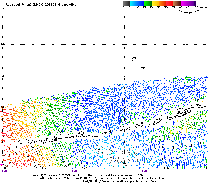The image size is (208, 183).
Task: Click the '-168' longitude label
Action: click(165, 168)
